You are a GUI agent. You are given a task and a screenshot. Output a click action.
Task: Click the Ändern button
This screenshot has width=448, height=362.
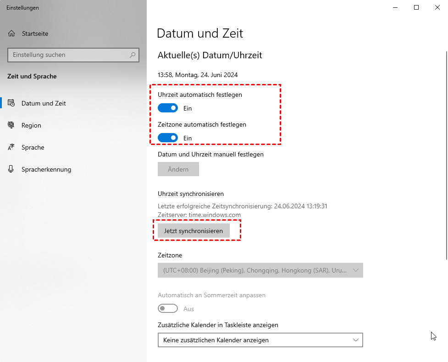(x=178, y=169)
